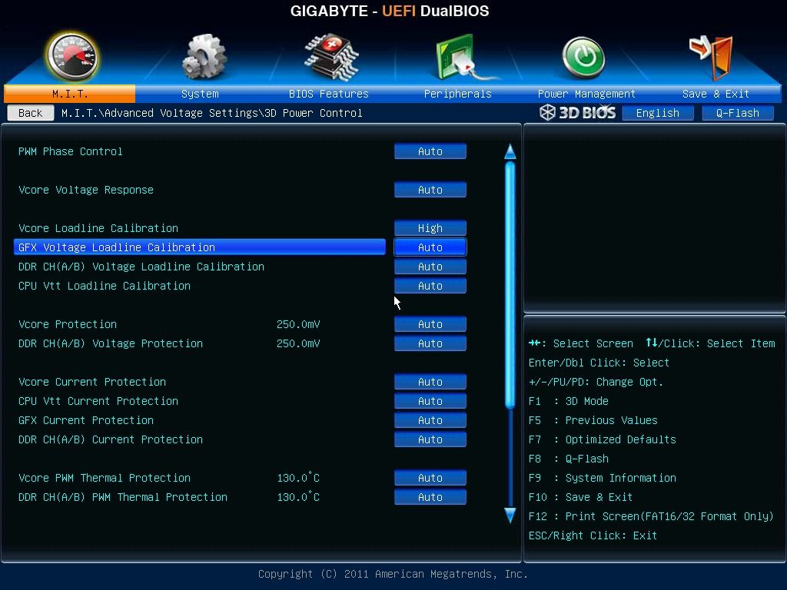The image size is (787, 590).
Task: Click scrollbar down arrow
Action: pyautogui.click(x=510, y=515)
